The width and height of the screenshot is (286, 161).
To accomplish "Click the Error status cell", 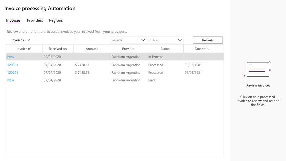I will pyautogui.click(x=152, y=80).
